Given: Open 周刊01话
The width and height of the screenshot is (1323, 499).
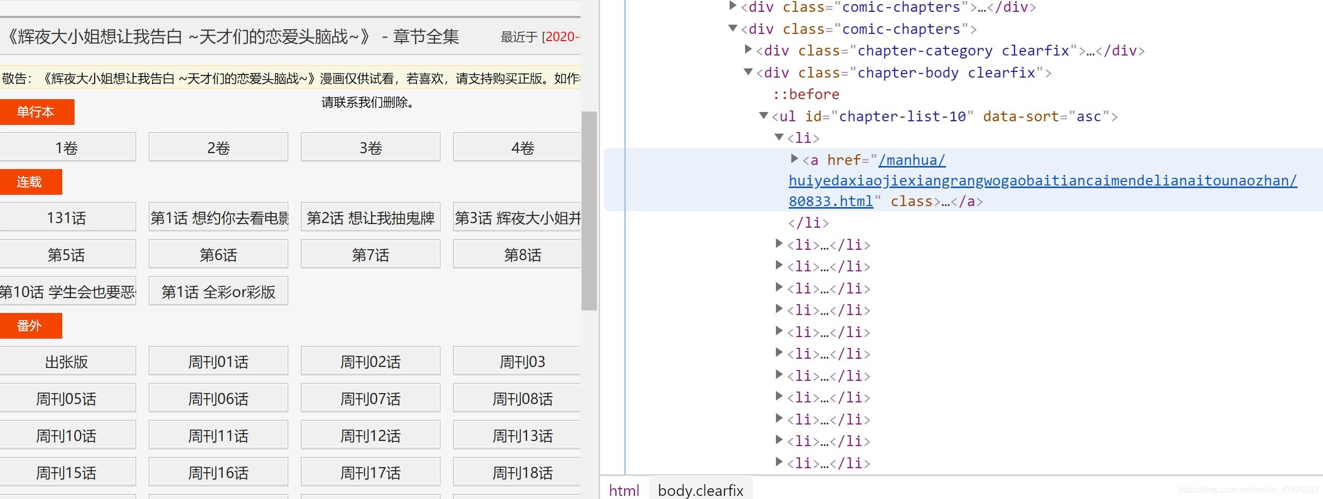Looking at the screenshot, I should (x=219, y=361).
